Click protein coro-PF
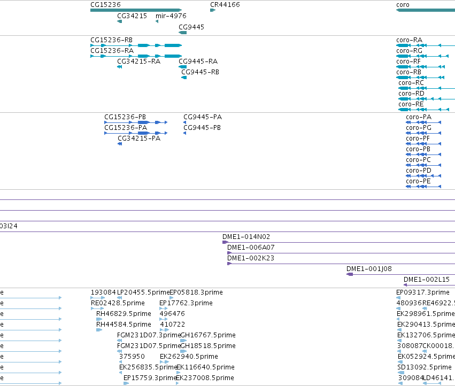The height and width of the screenshot is (386, 455). tap(423, 144)
